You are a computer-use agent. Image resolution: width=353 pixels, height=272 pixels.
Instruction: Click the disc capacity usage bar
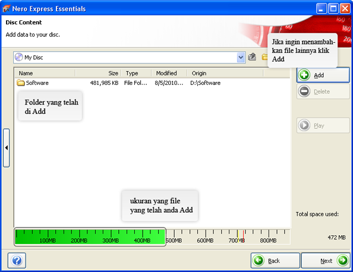click(152, 237)
